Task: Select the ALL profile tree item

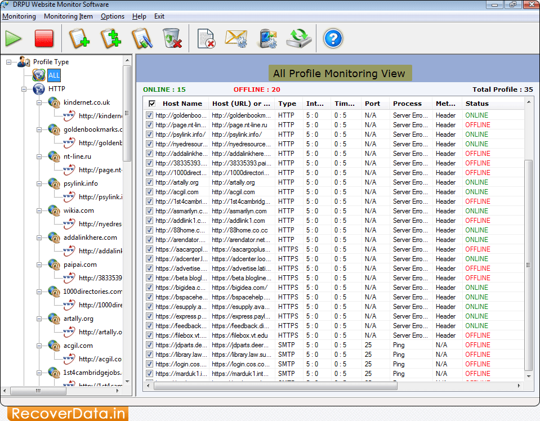Action: click(53, 75)
